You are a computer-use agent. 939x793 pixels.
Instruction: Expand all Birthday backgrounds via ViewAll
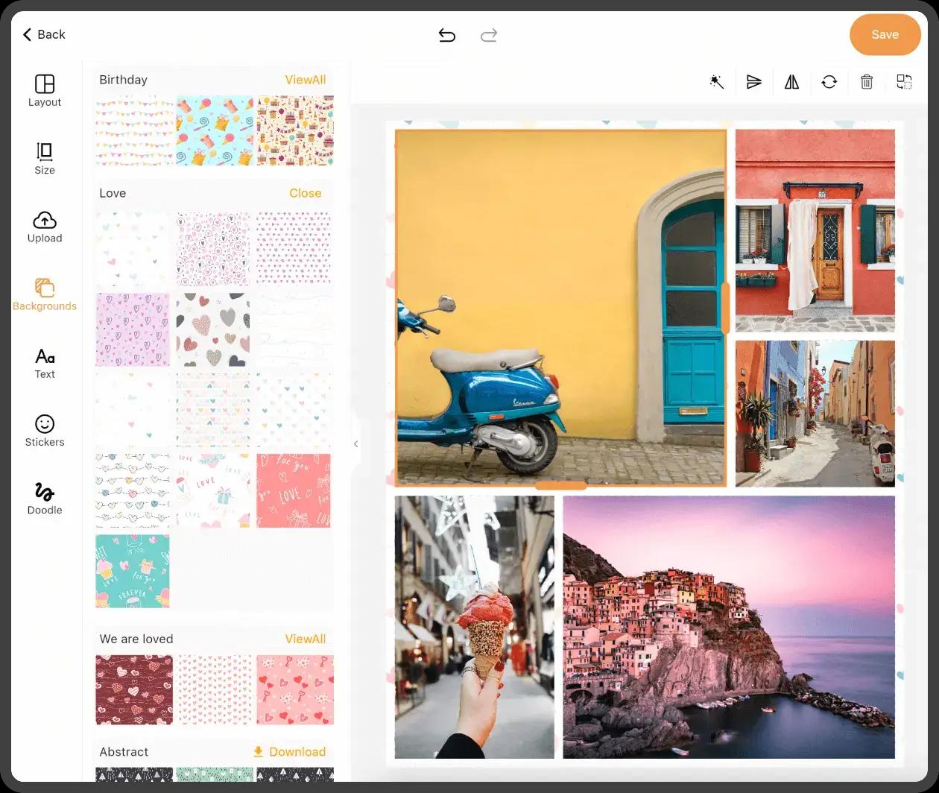coord(306,80)
